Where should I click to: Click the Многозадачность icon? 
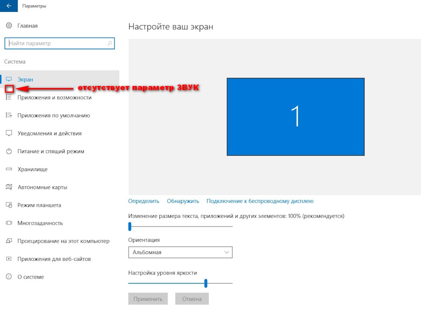(9, 223)
